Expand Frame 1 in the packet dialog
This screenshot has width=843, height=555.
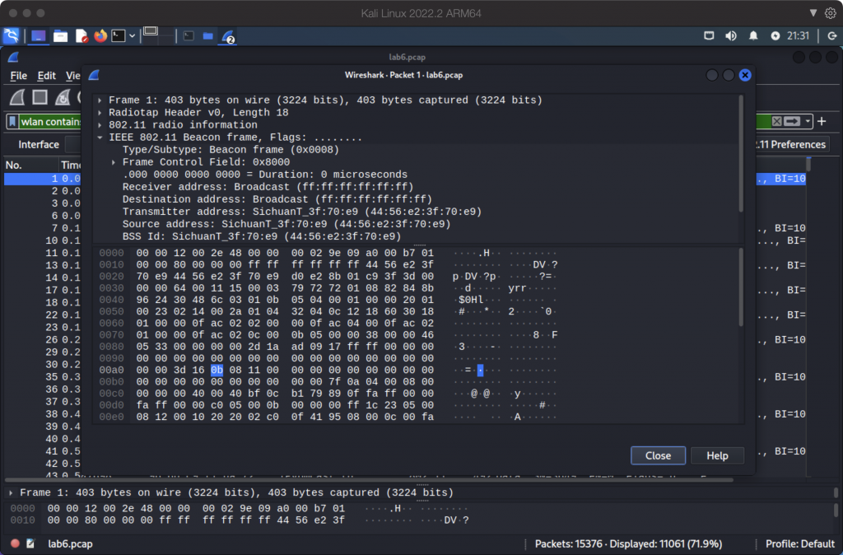(x=100, y=100)
